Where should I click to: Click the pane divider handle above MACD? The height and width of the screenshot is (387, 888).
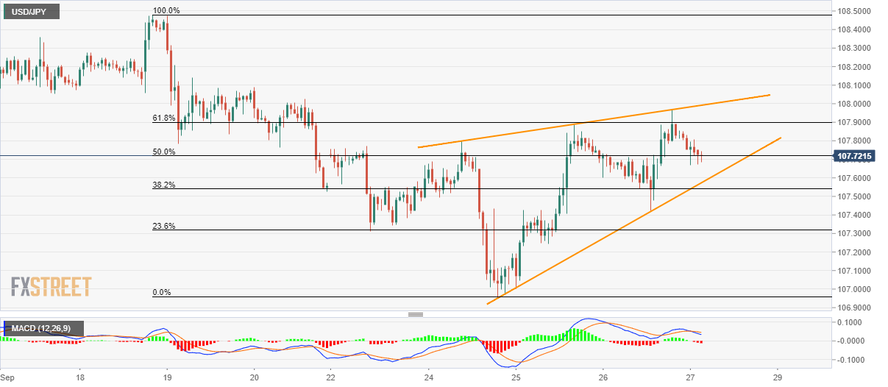(x=416, y=314)
